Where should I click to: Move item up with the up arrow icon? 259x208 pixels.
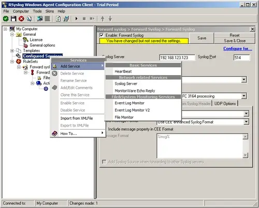coord(103,19)
